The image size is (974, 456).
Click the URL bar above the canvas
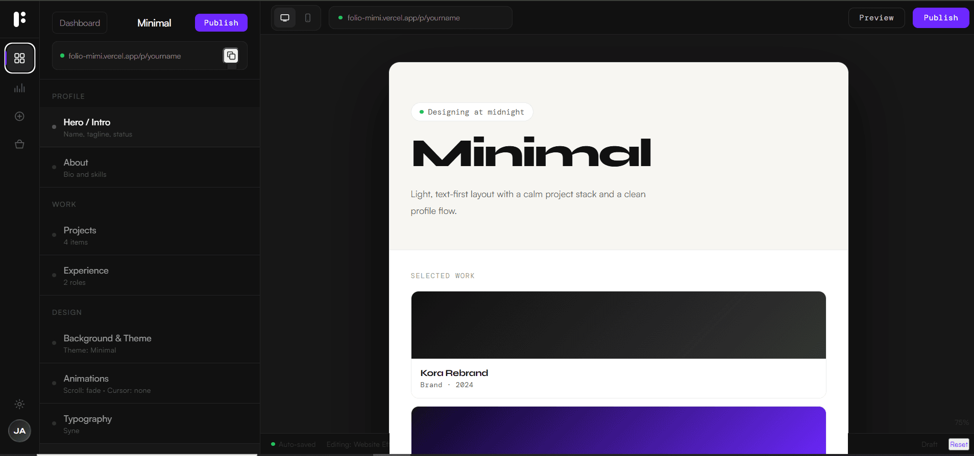[421, 18]
